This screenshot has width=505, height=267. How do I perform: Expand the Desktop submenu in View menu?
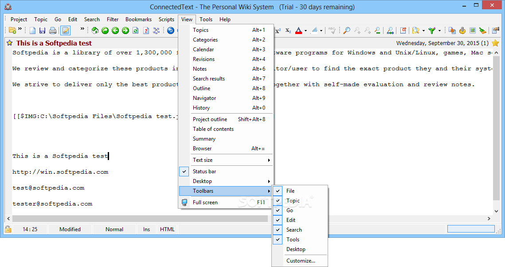(226, 181)
